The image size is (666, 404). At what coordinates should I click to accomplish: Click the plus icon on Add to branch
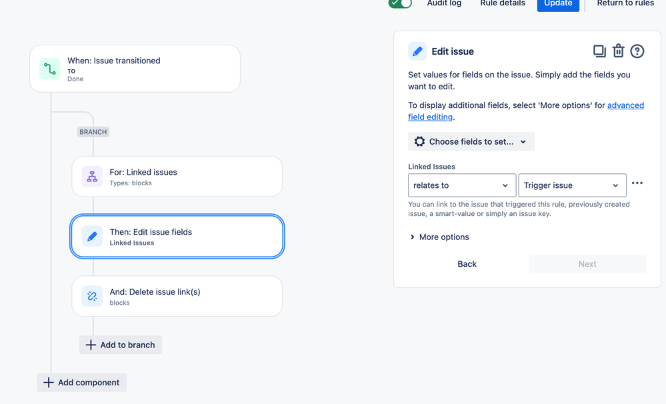[x=91, y=345]
